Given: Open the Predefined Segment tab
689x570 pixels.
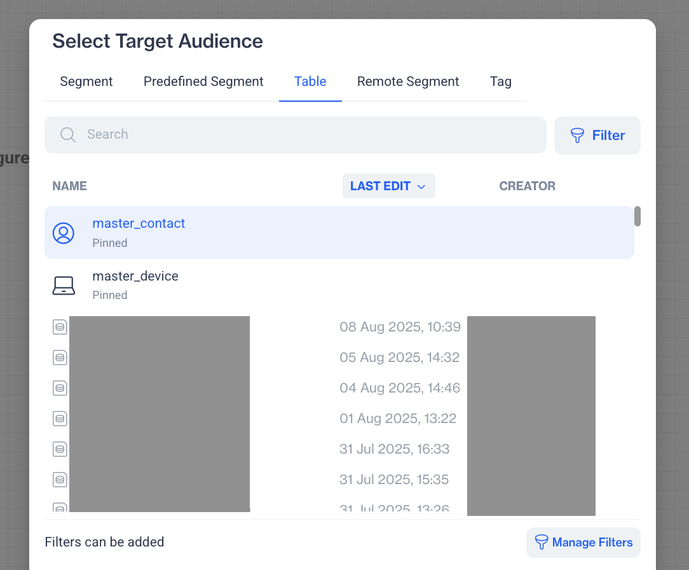Looking at the screenshot, I should pos(203,81).
